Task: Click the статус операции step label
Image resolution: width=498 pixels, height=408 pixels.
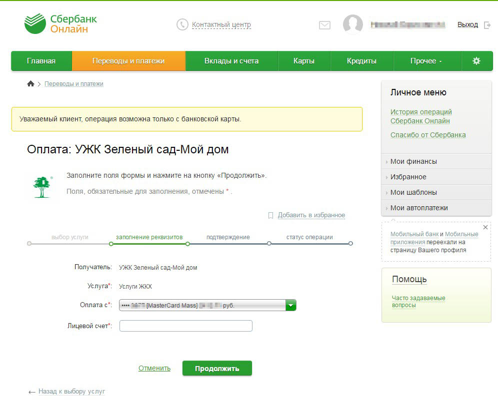Action: click(x=309, y=237)
